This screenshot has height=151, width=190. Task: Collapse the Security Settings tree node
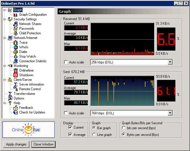[x=5, y=19]
